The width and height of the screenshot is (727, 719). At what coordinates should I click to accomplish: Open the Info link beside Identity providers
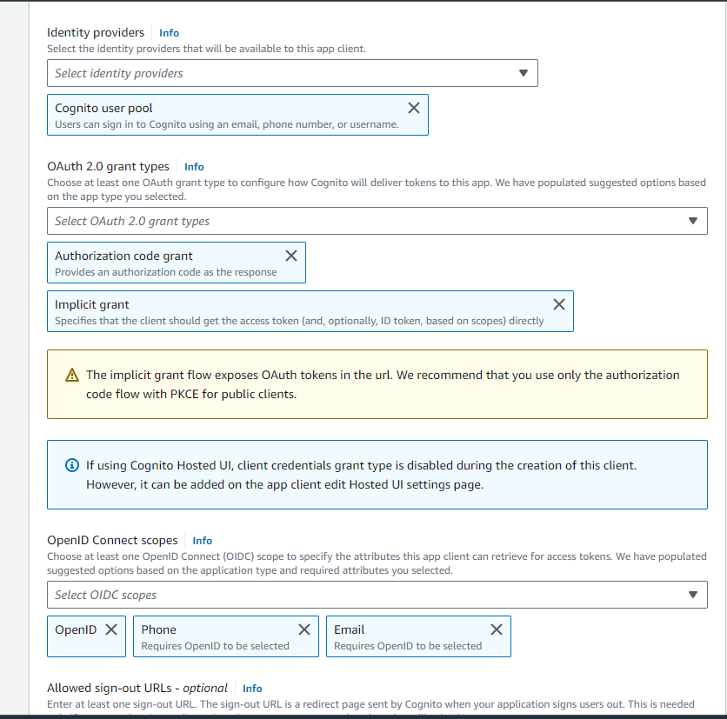click(x=169, y=33)
